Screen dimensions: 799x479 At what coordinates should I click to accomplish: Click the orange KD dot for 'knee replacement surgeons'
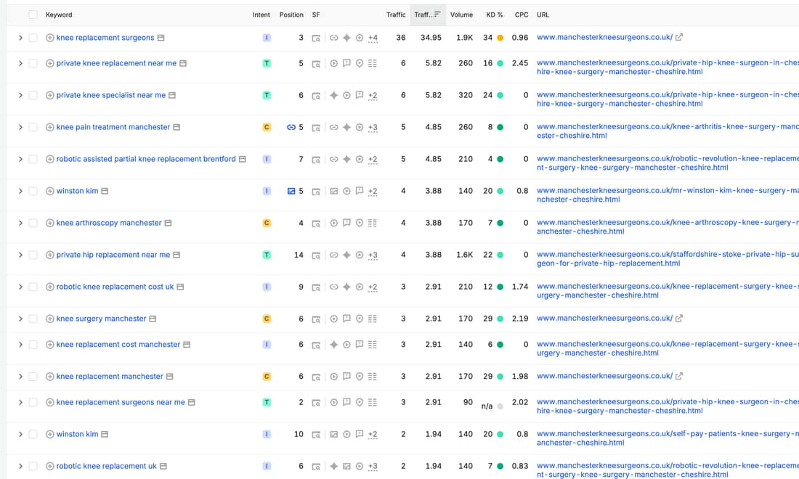coord(500,38)
